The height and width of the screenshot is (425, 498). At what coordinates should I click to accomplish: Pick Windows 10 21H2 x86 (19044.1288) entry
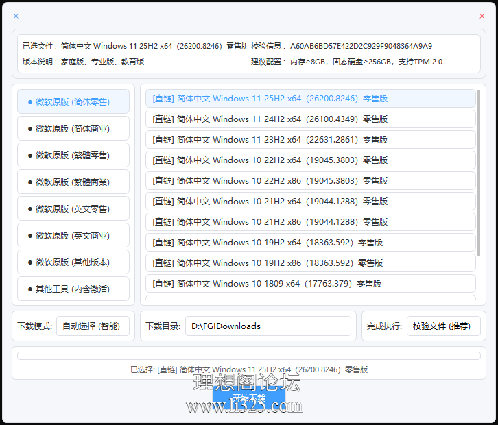click(x=311, y=222)
